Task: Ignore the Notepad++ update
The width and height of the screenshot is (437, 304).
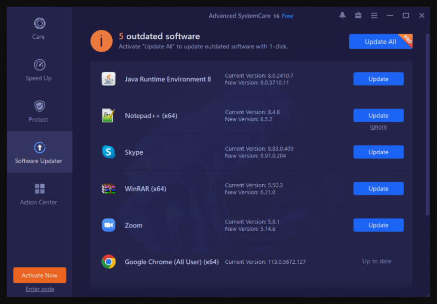Action: coord(378,127)
